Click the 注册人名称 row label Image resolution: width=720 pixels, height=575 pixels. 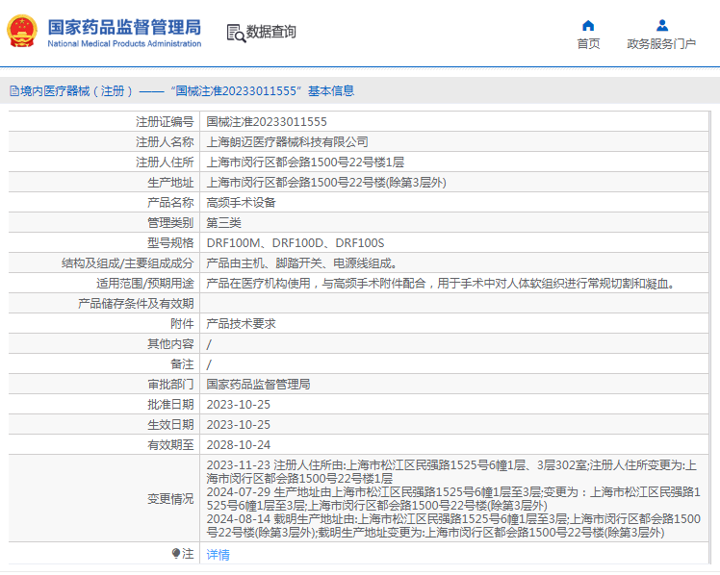[x=165, y=141]
